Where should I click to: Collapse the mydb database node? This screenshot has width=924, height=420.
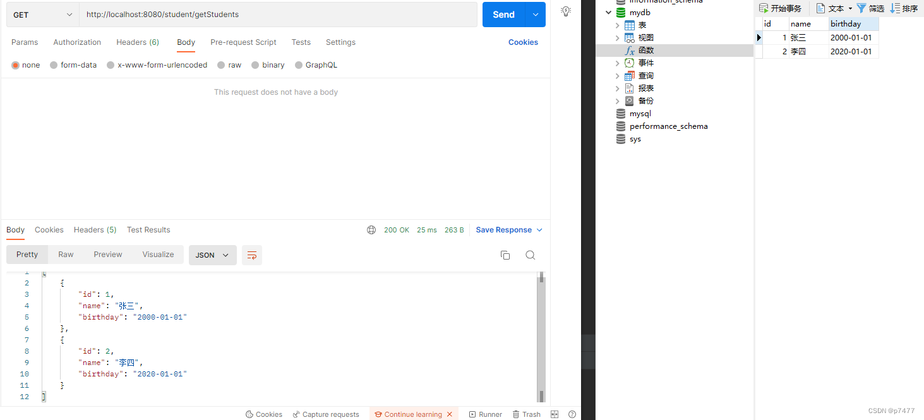pos(608,13)
